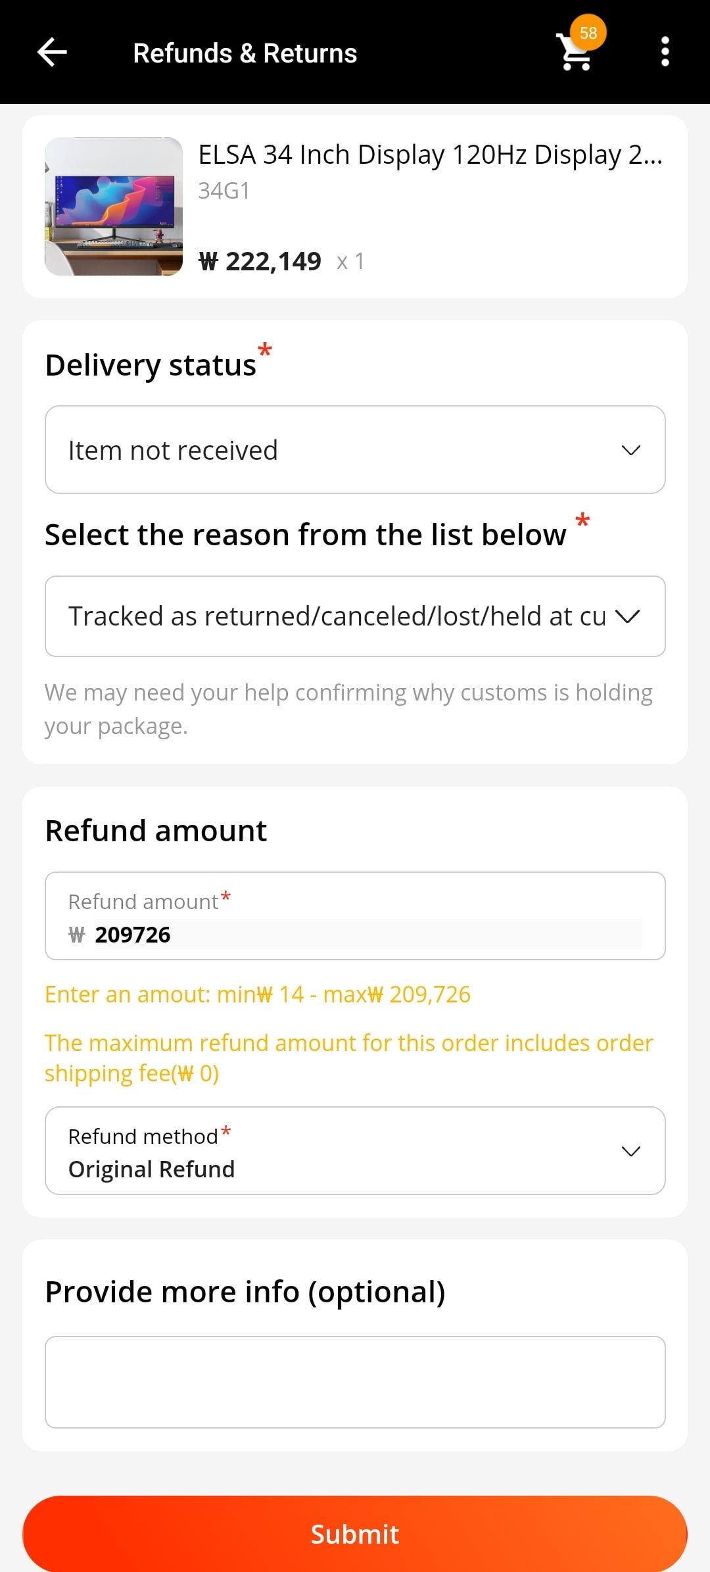Click the Delivery status chevron arrow
This screenshot has height=1572, width=710.
click(x=630, y=451)
